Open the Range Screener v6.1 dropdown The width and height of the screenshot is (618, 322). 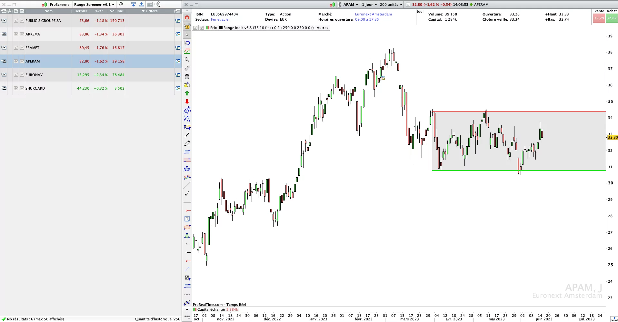tap(94, 5)
